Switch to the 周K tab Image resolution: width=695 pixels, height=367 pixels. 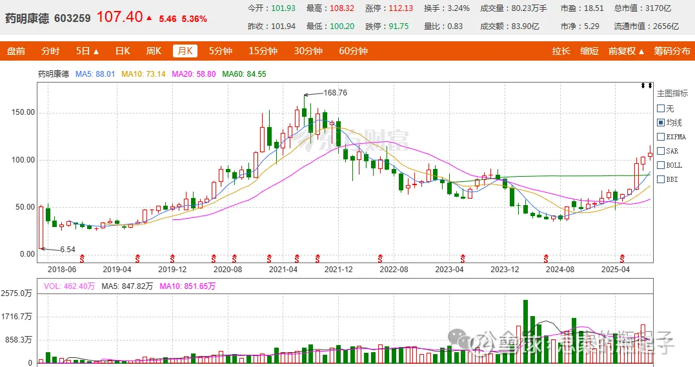[x=154, y=51]
